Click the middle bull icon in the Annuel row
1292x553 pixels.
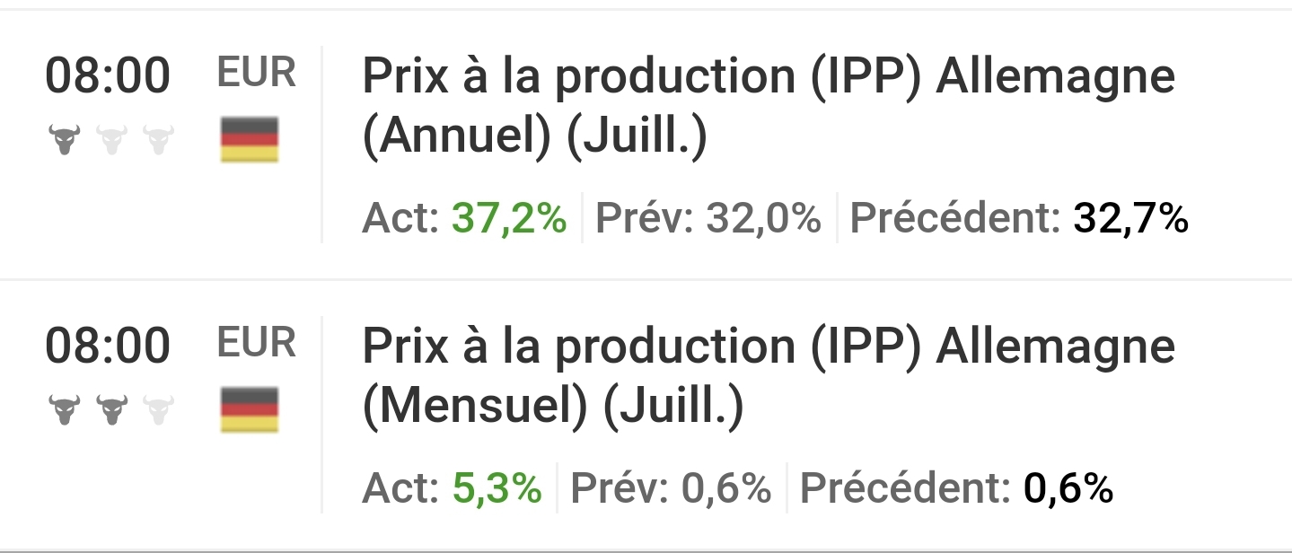tap(111, 141)
